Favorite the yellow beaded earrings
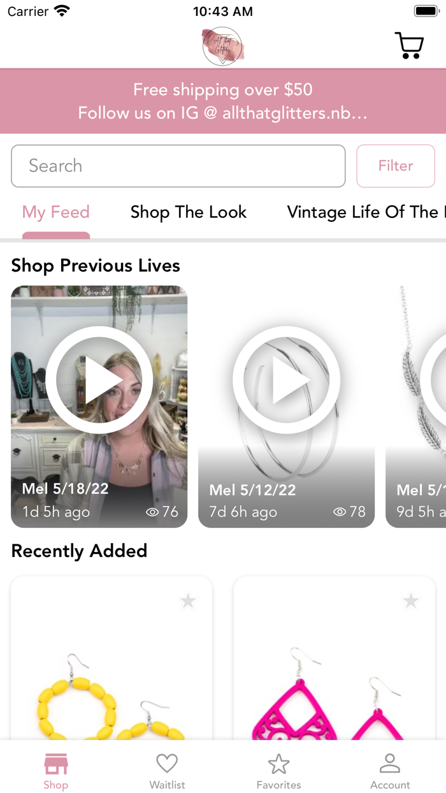 click(188, 600)
